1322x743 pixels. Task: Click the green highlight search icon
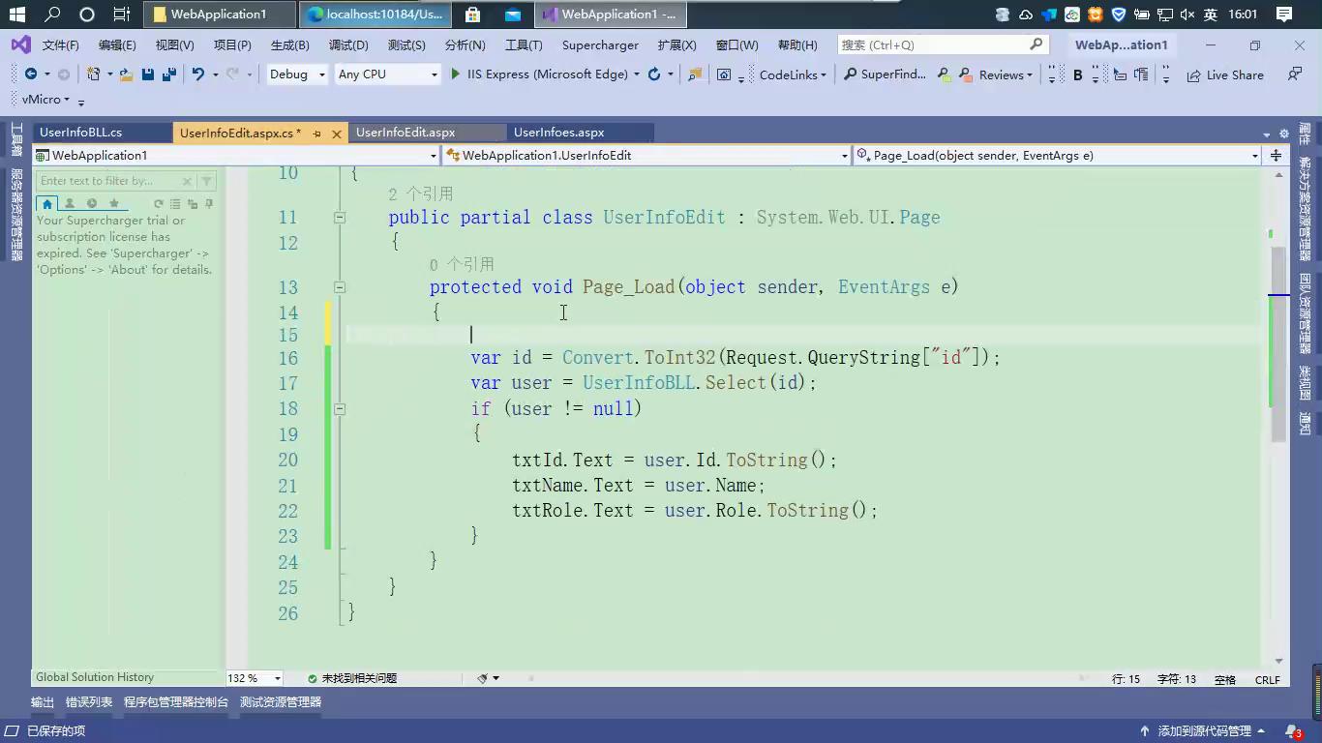click(x=944, y=74)
